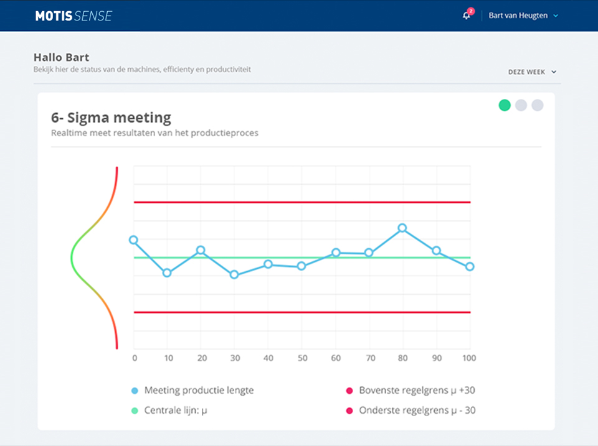Viewport: 598px width, 446px height.
Task: Click the MOTIS SENSE logo
Action: pos(74,16)
